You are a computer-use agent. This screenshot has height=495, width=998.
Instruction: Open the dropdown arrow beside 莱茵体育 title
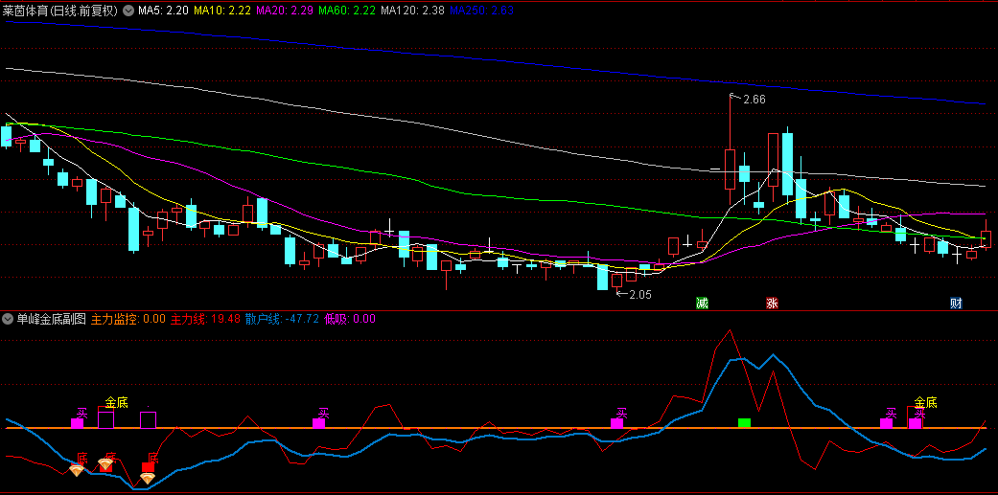pyautogui.click(x=128, y=11)
